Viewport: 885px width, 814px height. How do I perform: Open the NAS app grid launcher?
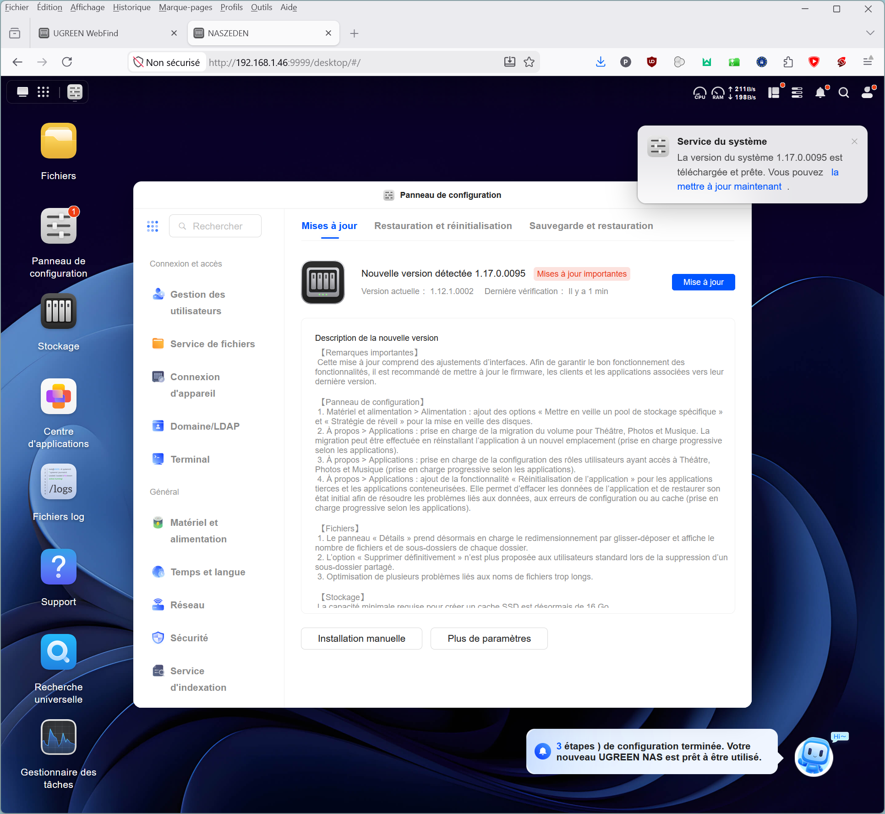(43, 92)
